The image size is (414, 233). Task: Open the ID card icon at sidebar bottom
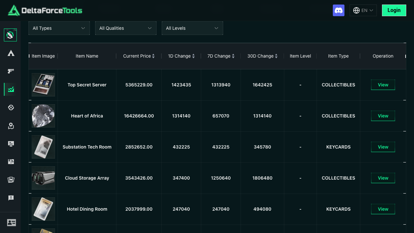(11, 223)
